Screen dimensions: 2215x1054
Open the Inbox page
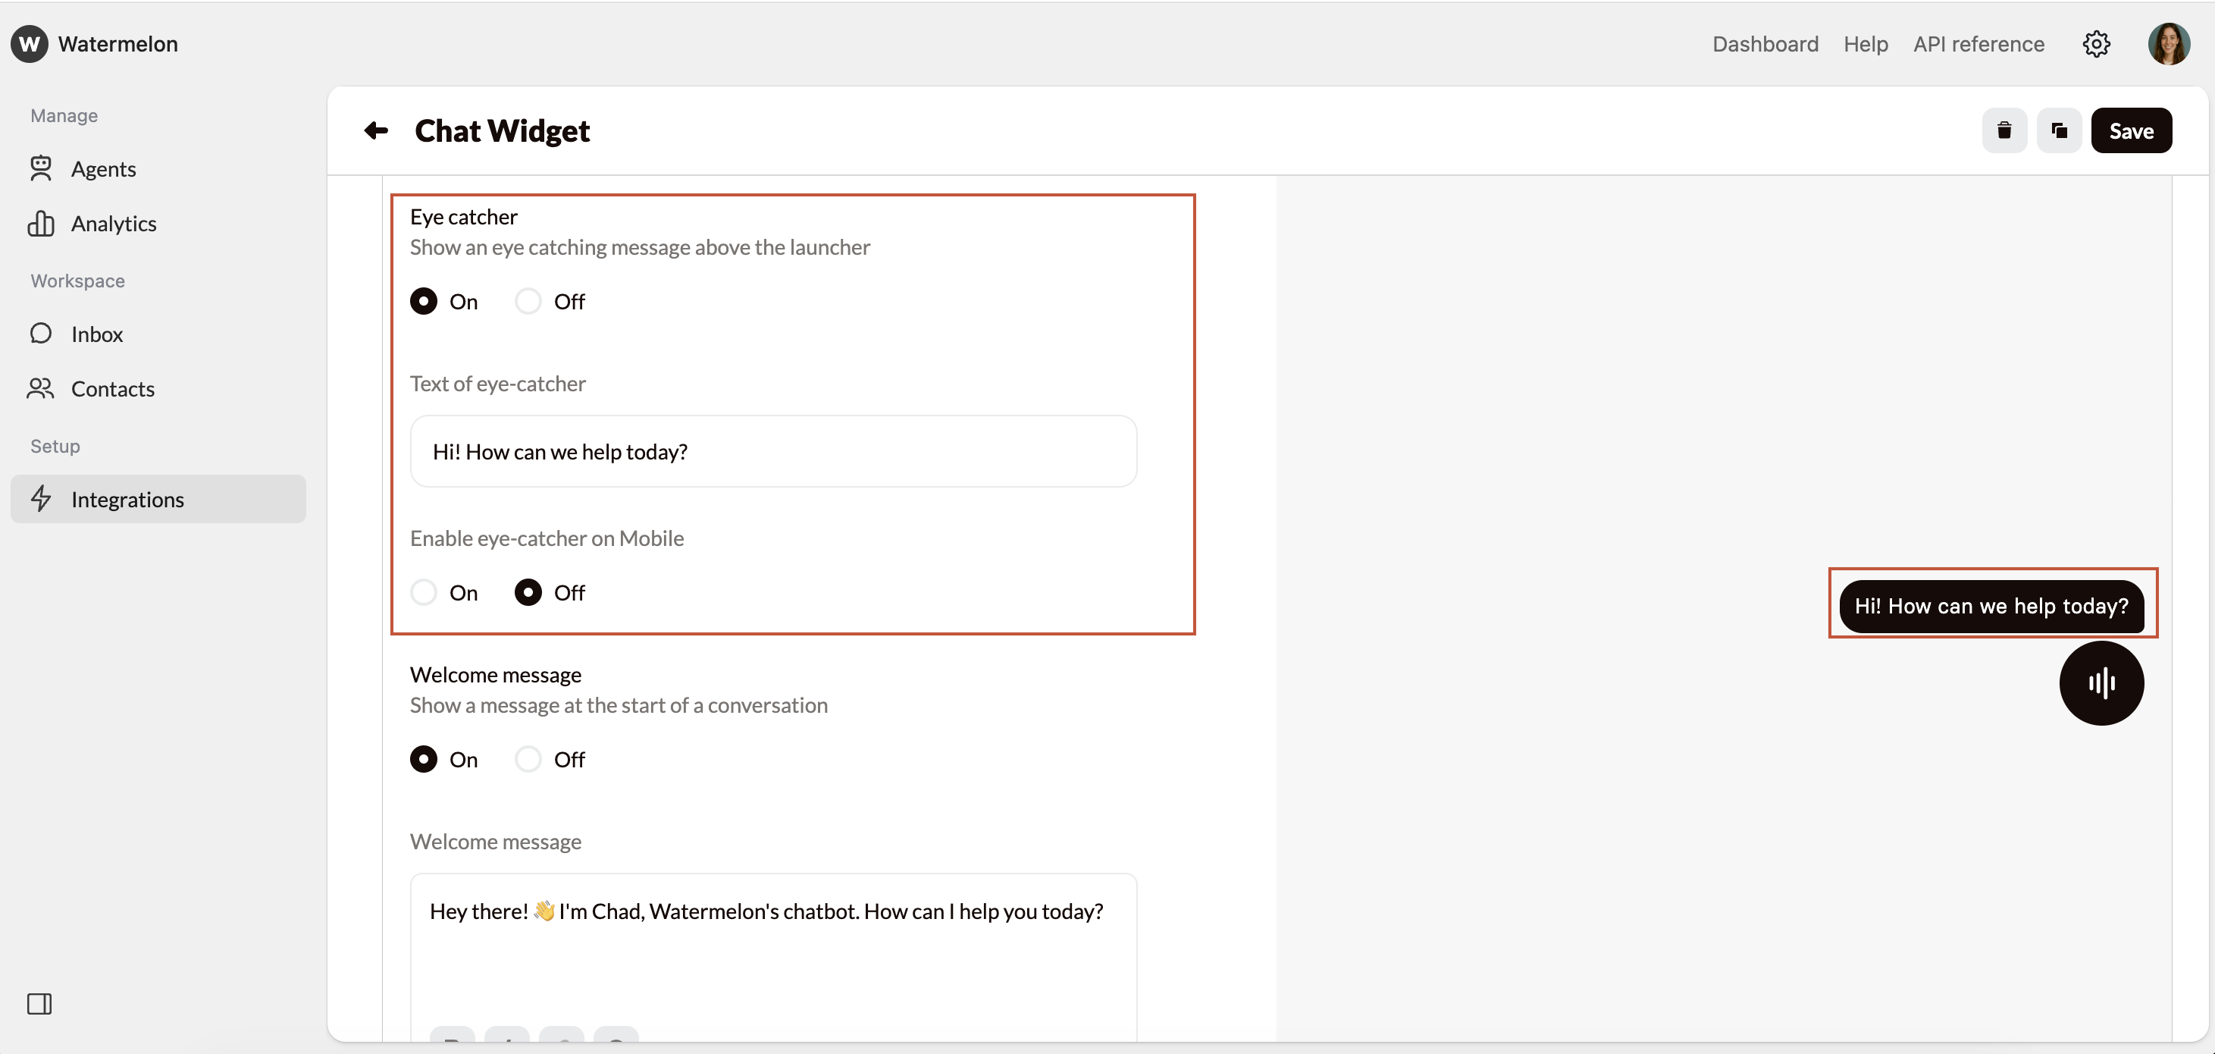coord(96,334)
